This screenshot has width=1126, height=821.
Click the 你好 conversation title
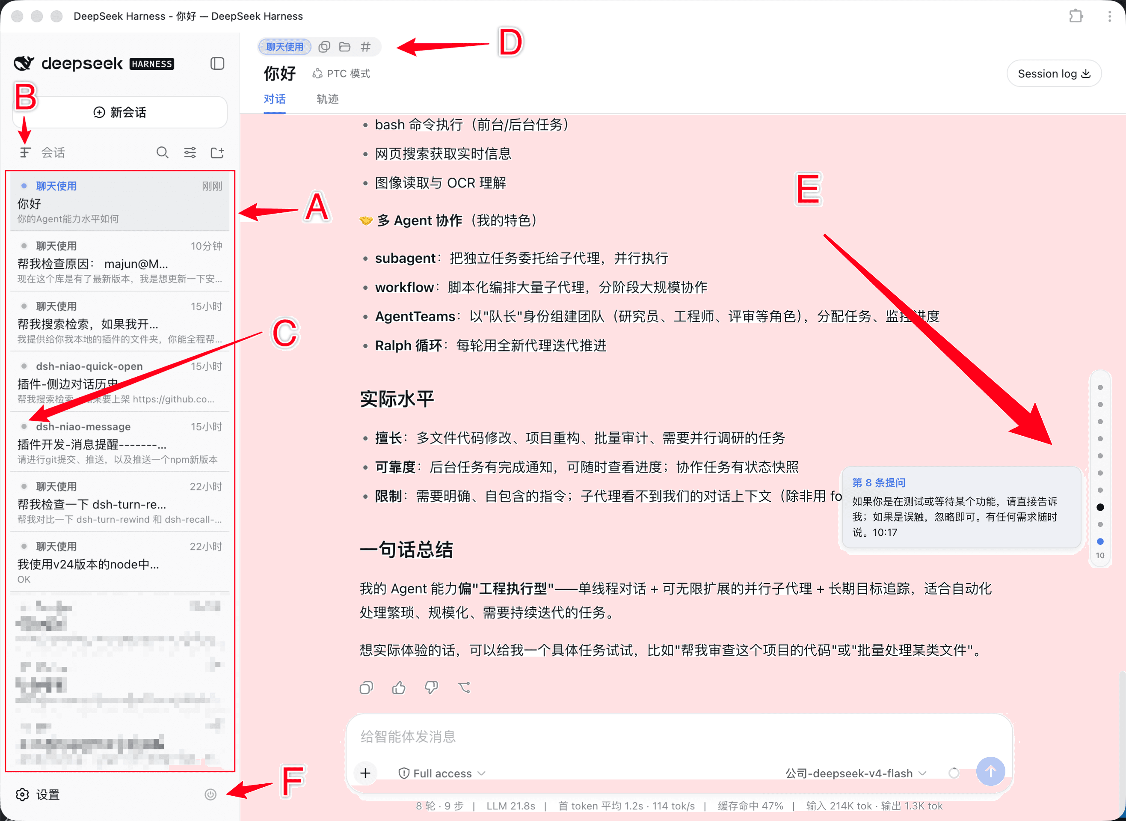click(x=280, y=74)
